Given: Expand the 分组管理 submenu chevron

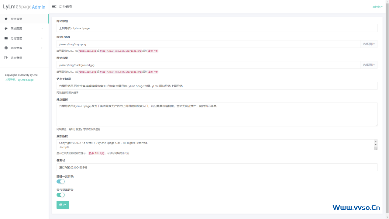Looking at the screenshot, I should pyautogui.click(x=42, y=38).
